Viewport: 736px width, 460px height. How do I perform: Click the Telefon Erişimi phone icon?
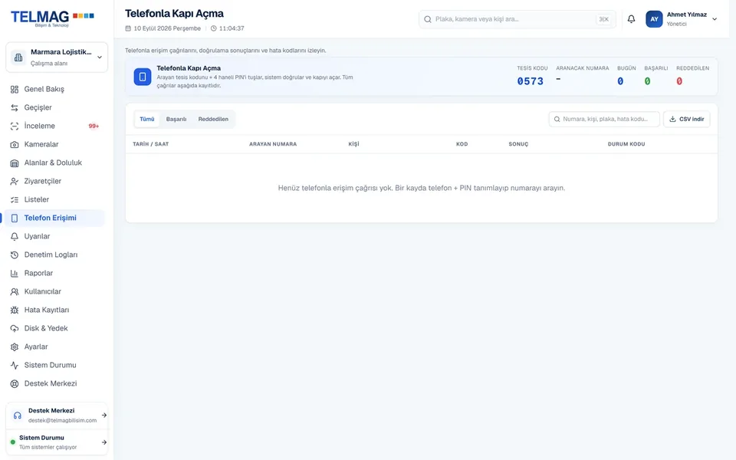tap(15, 219)
